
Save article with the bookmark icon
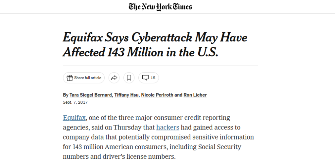[x=129, y=78]
